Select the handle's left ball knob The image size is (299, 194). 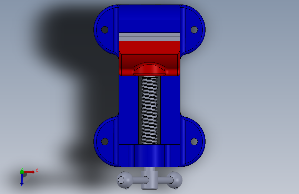[124, 180]
